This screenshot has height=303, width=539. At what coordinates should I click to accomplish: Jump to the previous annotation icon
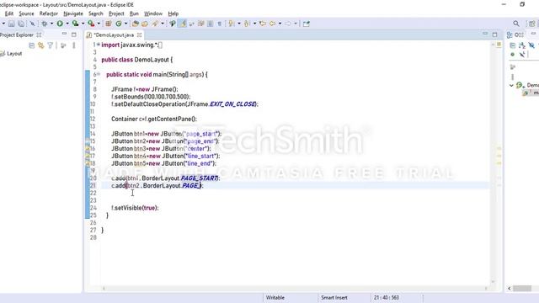coord(247,24)
